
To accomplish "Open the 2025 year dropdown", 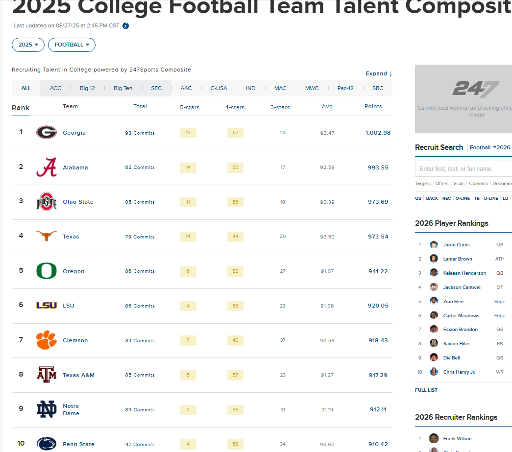I will tap(28, 45).
